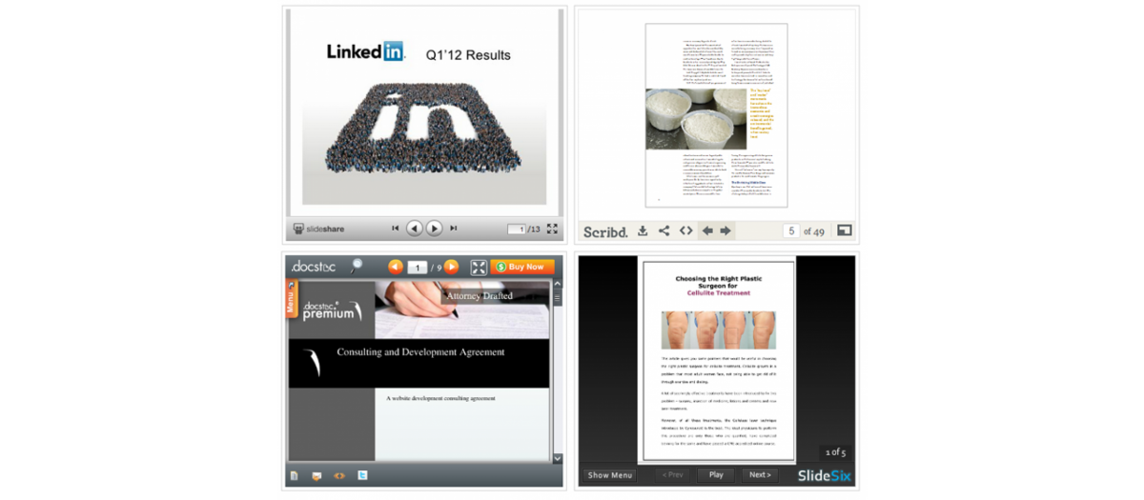The height and width of the screenshot is (500, 1144).
Task: Click the SlideShare slide number field
Action: 517,229
